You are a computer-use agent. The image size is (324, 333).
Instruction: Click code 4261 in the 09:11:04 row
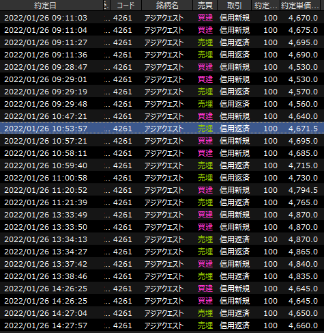tap(123, 30)
